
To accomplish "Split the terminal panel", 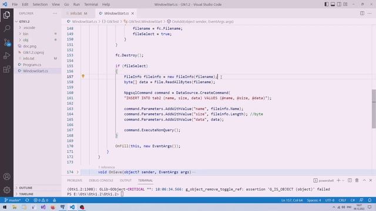I will pos(350,181).
